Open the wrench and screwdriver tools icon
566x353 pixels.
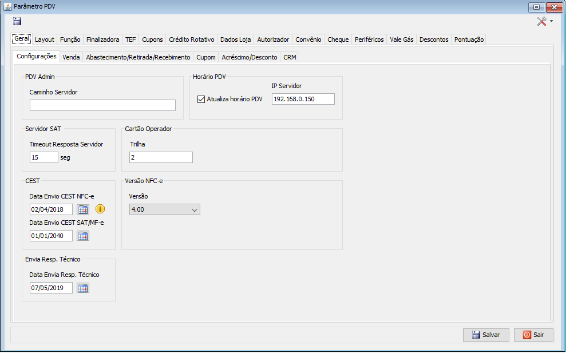tap(541, 21)
